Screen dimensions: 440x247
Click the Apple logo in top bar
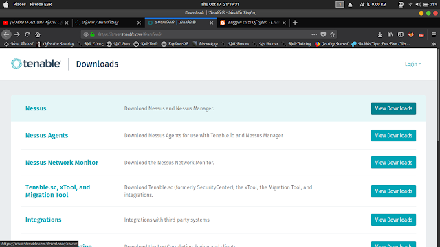pyautogui.click(x=5, y=5)
